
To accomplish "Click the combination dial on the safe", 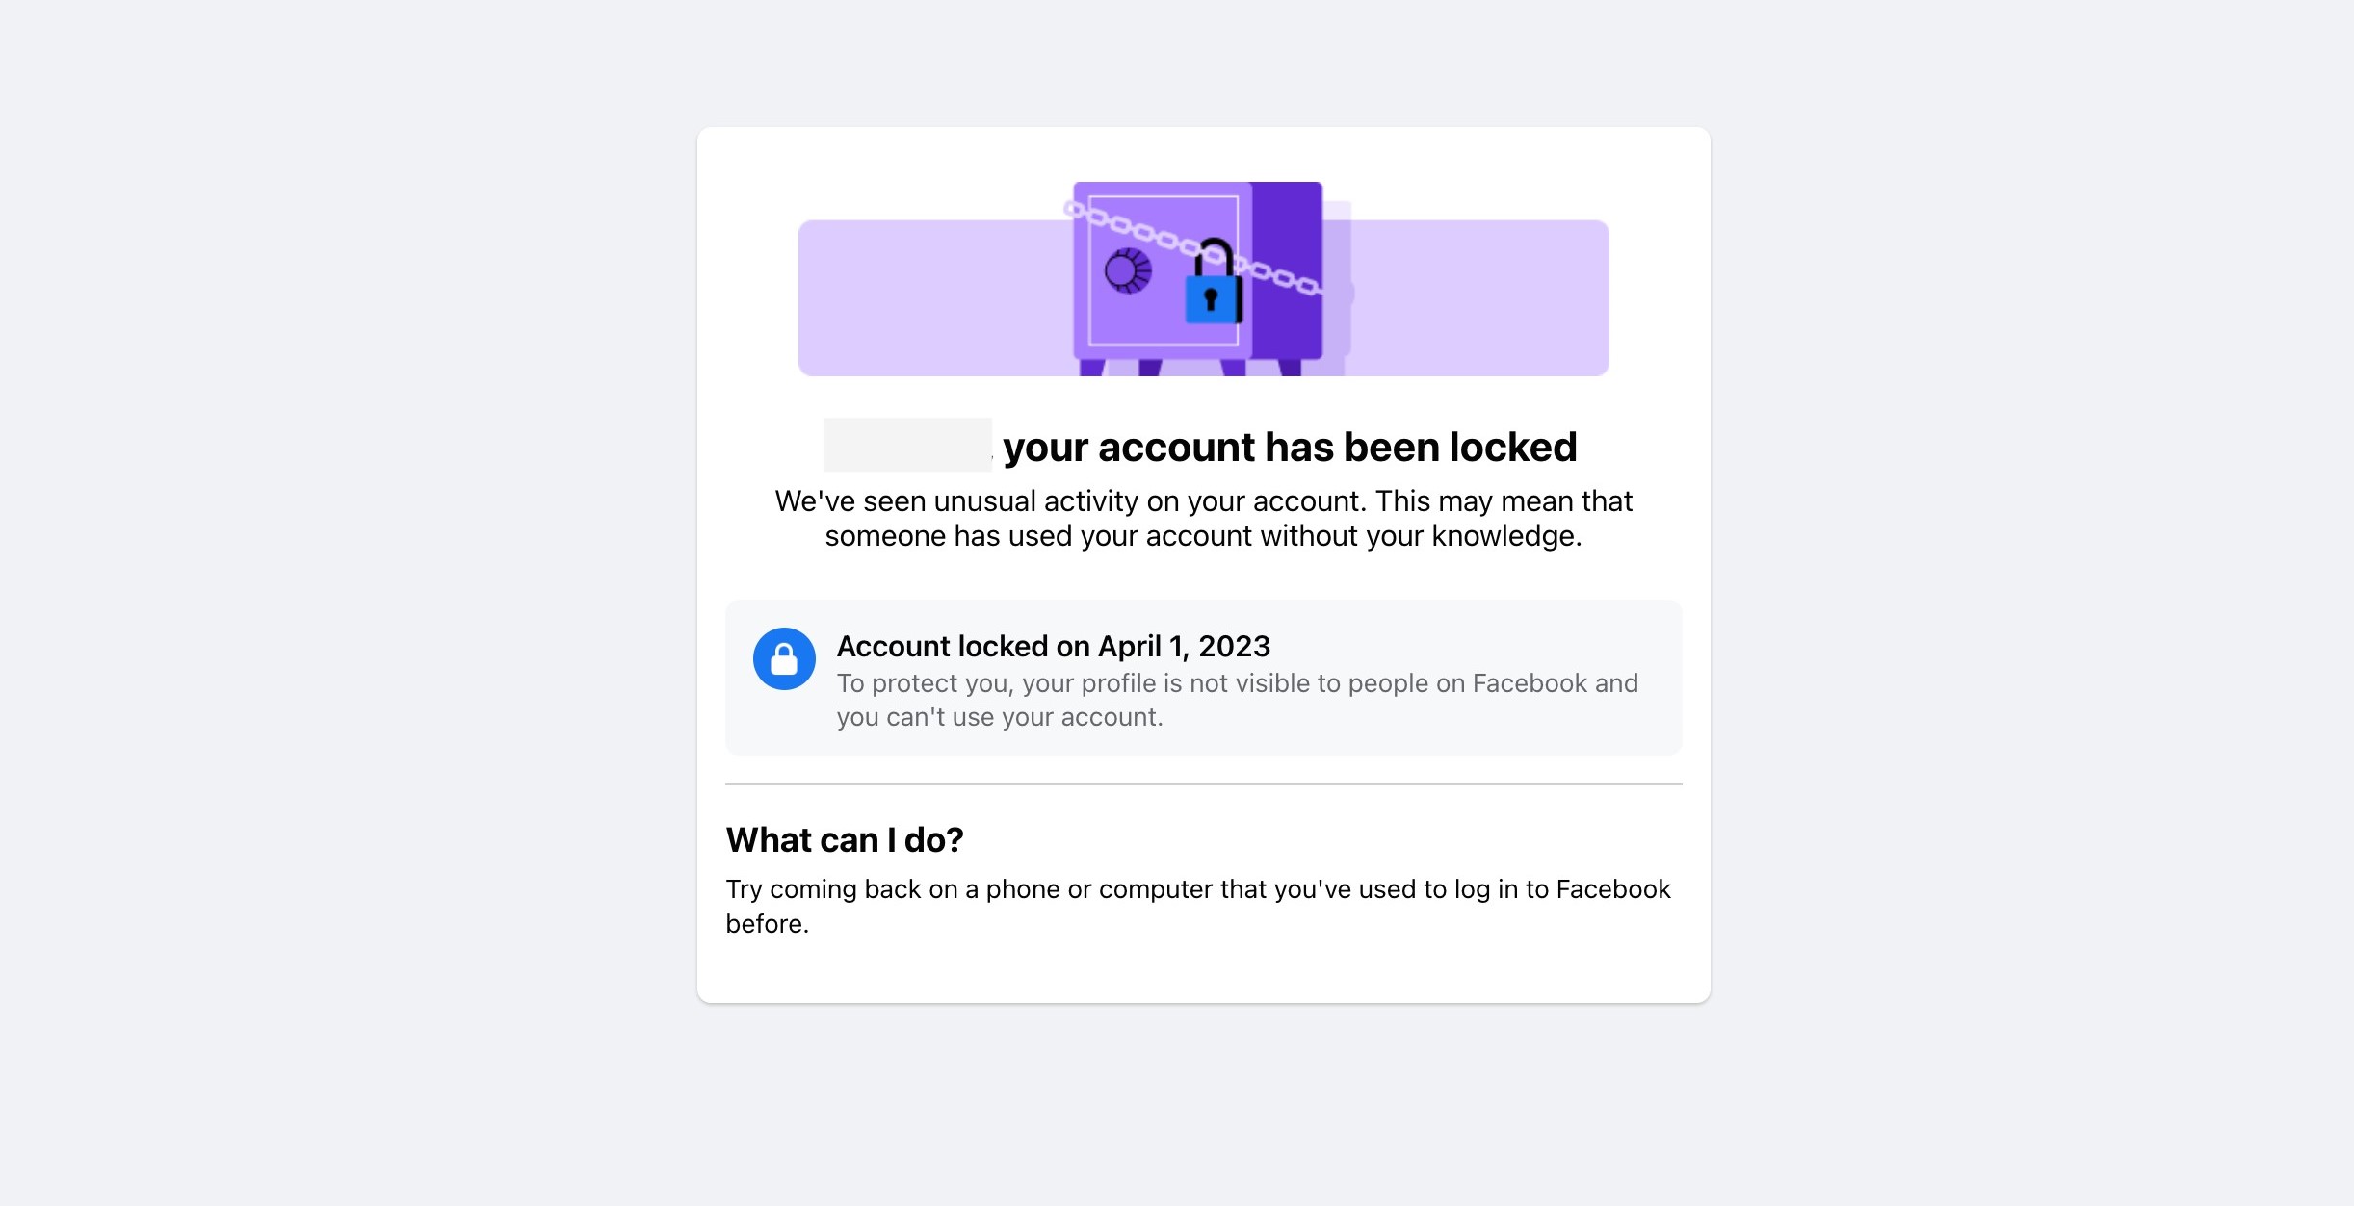I will click(1127, 270).
